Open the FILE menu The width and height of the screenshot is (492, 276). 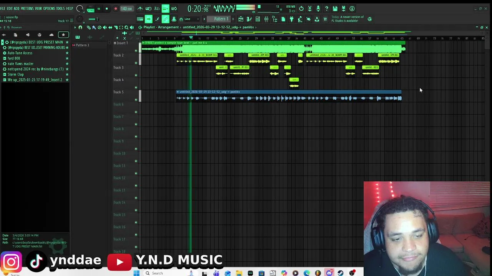tap(3, 8)
